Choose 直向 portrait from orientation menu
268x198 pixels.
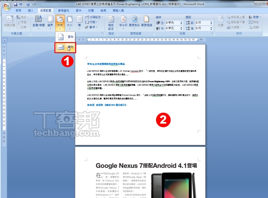(65, 37)
